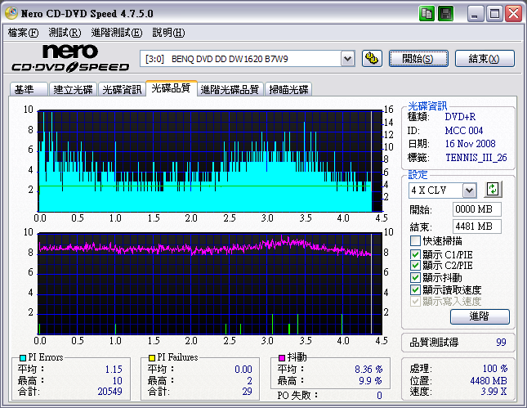Click the PI Failures total 29
Viewport: 527px width, 408px height.
pos(247,392)
